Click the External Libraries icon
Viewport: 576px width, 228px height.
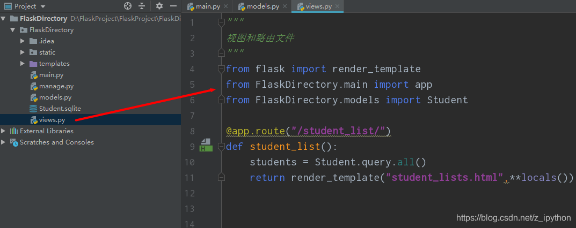[x=14, y=131]
